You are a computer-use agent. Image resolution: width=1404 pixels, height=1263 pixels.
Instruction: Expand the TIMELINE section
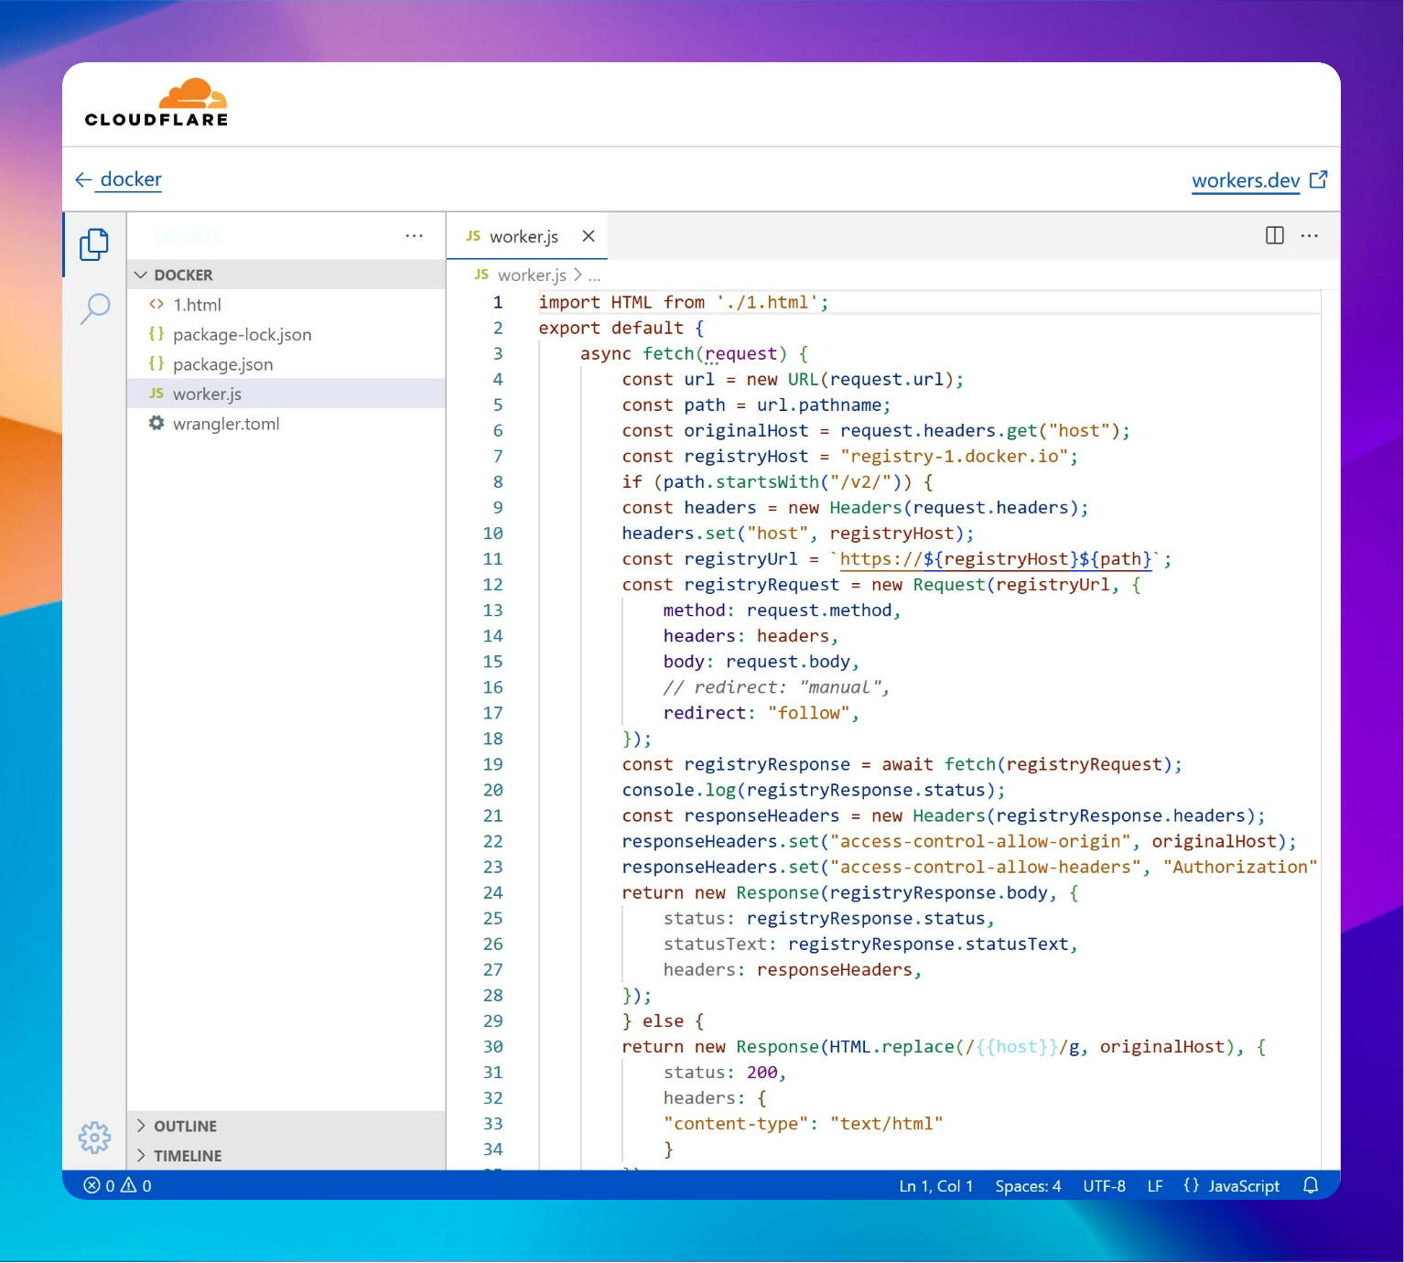point(286,1156)
